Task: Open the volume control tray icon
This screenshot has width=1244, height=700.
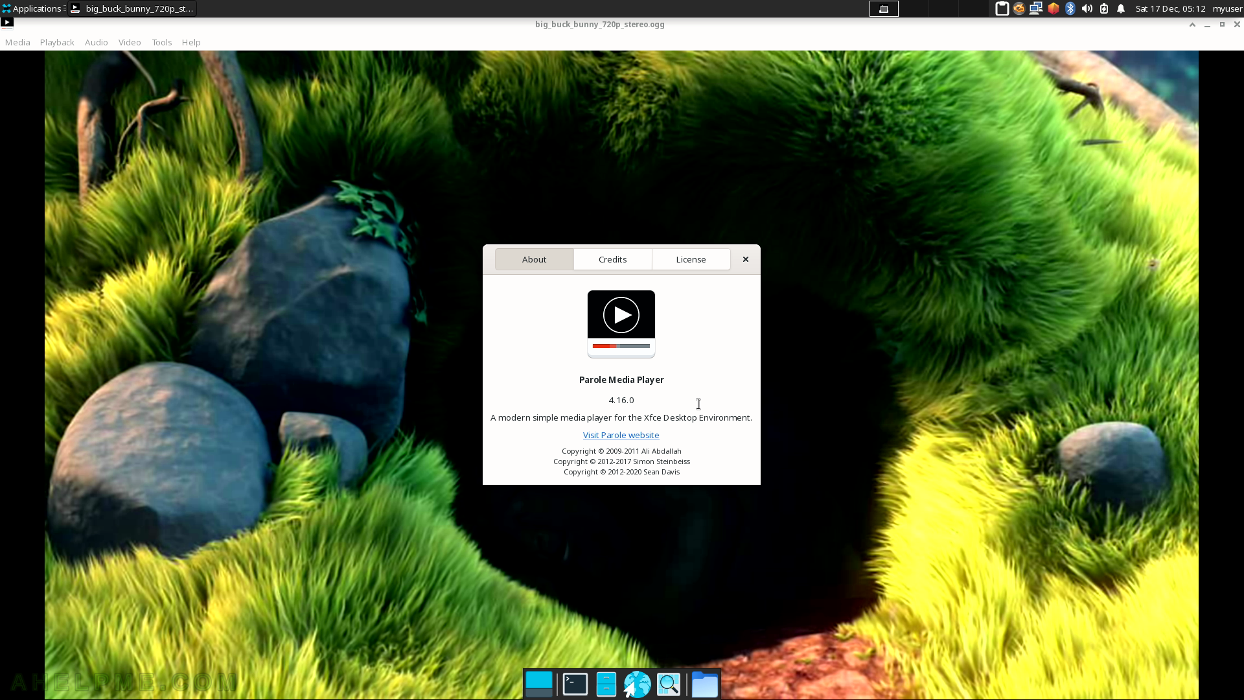Action: point(1087,8)
